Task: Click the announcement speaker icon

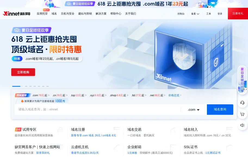Action: click(x=242, y=125)
